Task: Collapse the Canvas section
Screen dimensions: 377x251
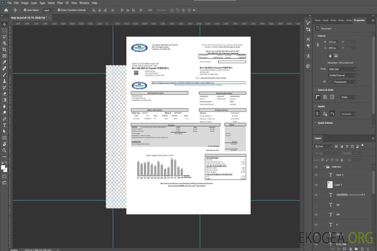Action: coord(315,36)
